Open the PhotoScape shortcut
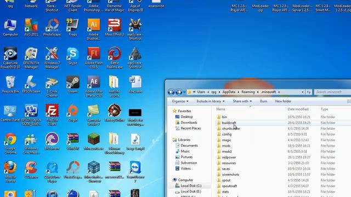Screen dimensions: 351x197 click(x=52, y=27)
